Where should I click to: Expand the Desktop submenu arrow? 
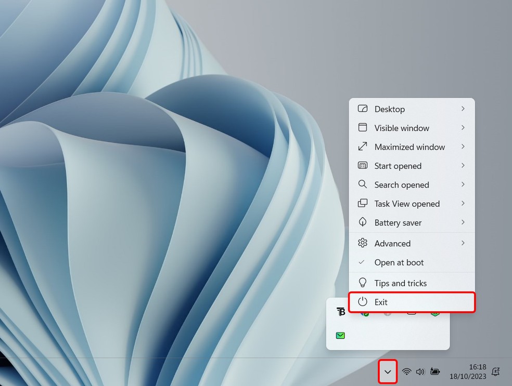click(463, 109)
